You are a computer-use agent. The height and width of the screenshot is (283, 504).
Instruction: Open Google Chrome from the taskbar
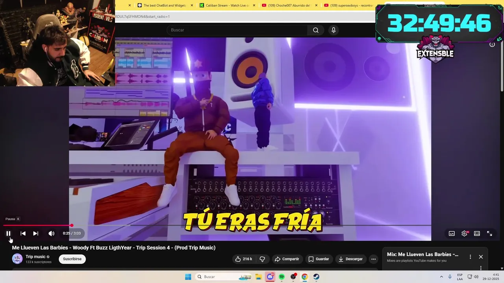click(304, 277)
